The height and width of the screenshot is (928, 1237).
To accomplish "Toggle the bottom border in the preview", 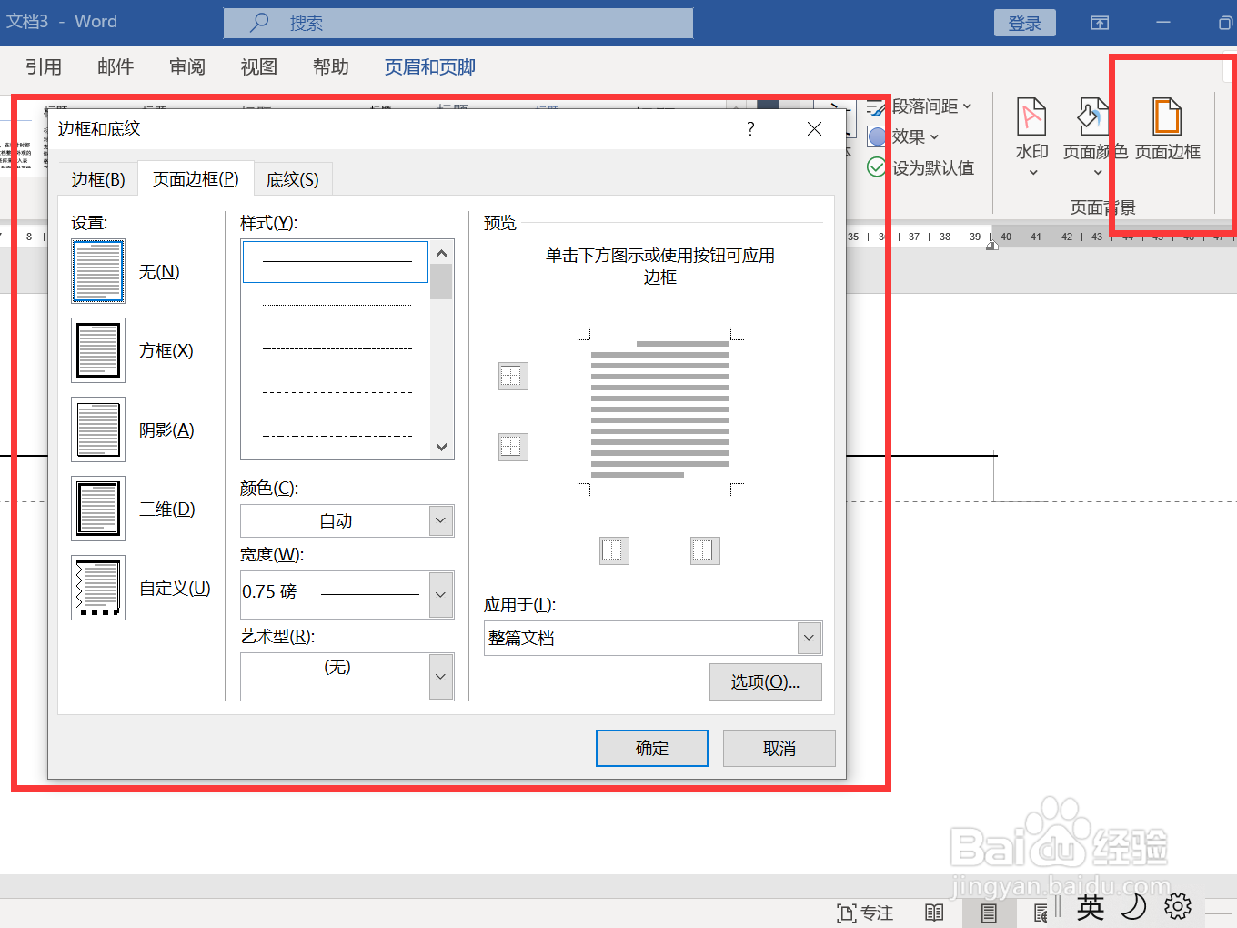I will (513, 447).
